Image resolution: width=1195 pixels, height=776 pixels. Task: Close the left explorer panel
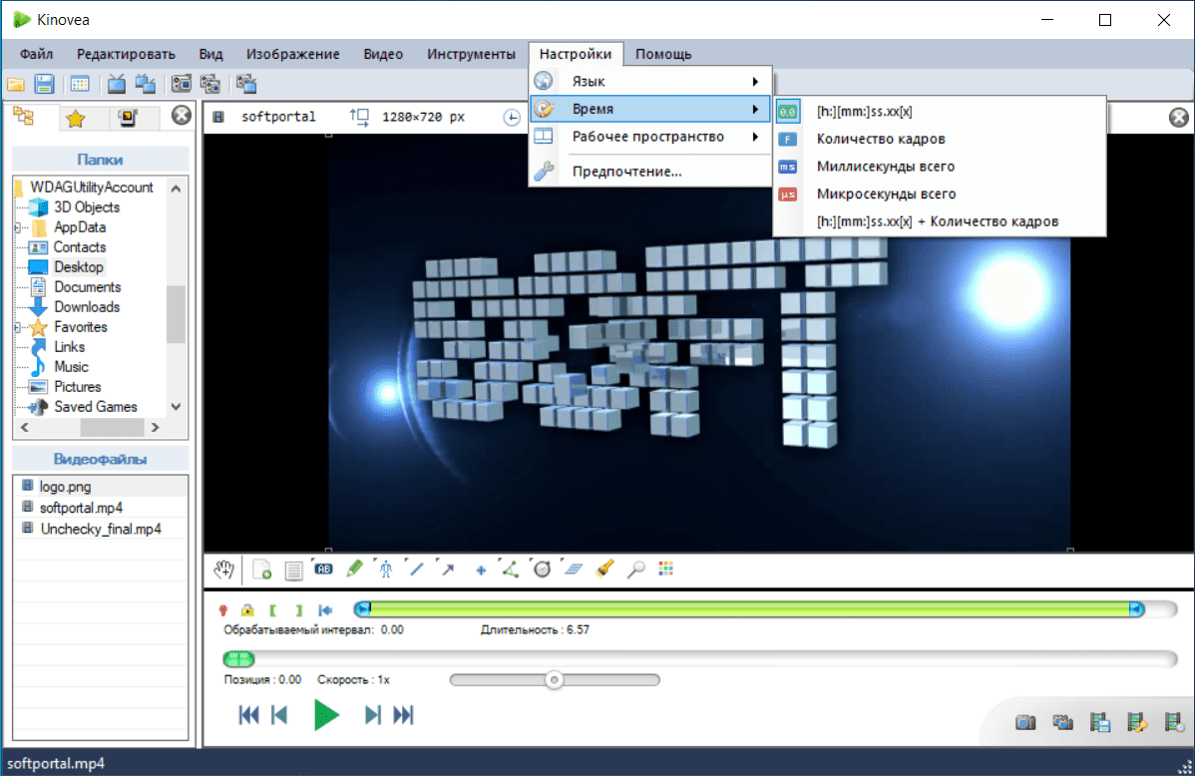pos(181,115)
